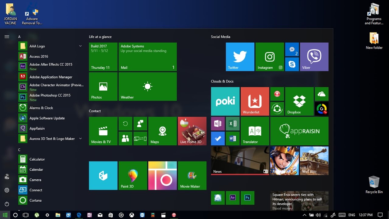Open the small OneDrive cloud tile
This screenshot has width=389, height=219.
click(x=322, y=94)
